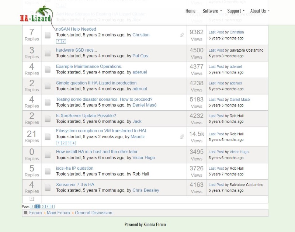Click attachment paperclip on 'Filesystem corruption' topic row
The width and height of the screenshot is (295, 232).
[x=182, y=136]
